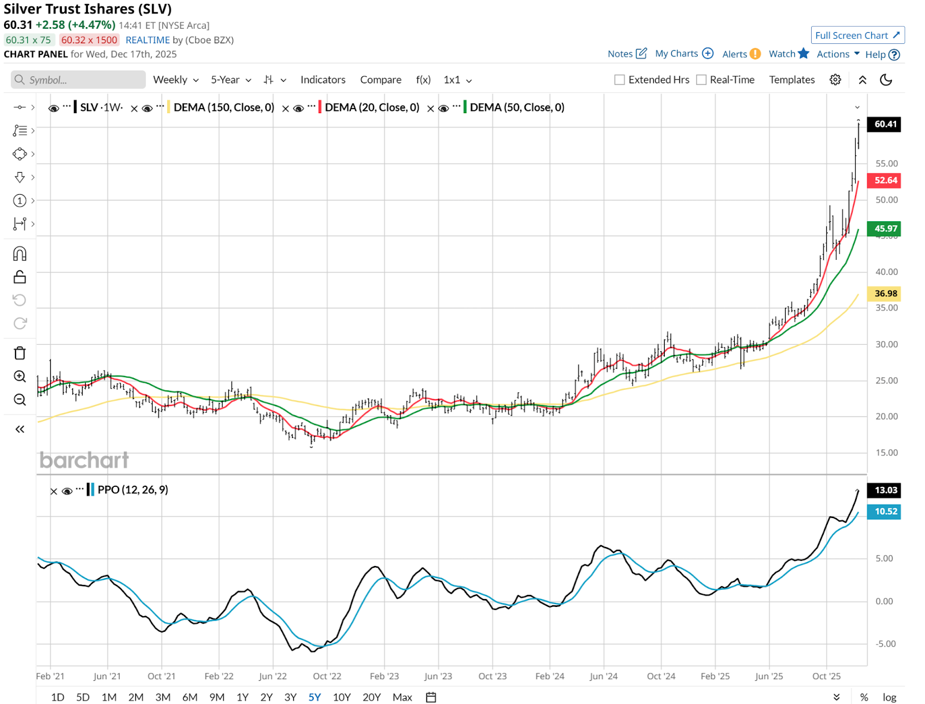Open the Weekly frequency dropdown
The image size is (925, 704).
[x=176, y=80]
